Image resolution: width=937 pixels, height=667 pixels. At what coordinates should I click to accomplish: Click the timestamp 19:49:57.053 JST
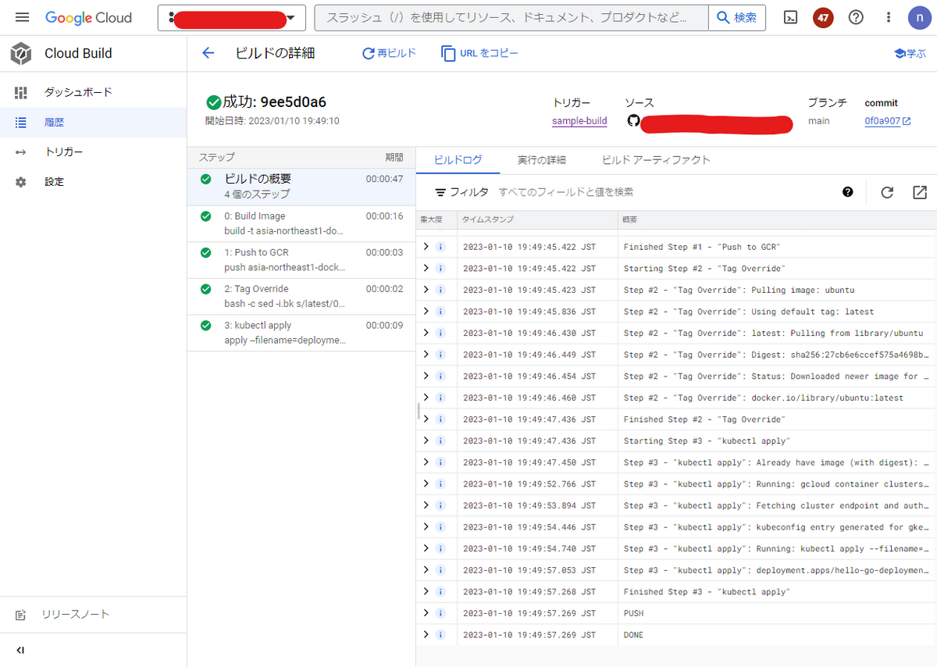coord(529,570)
